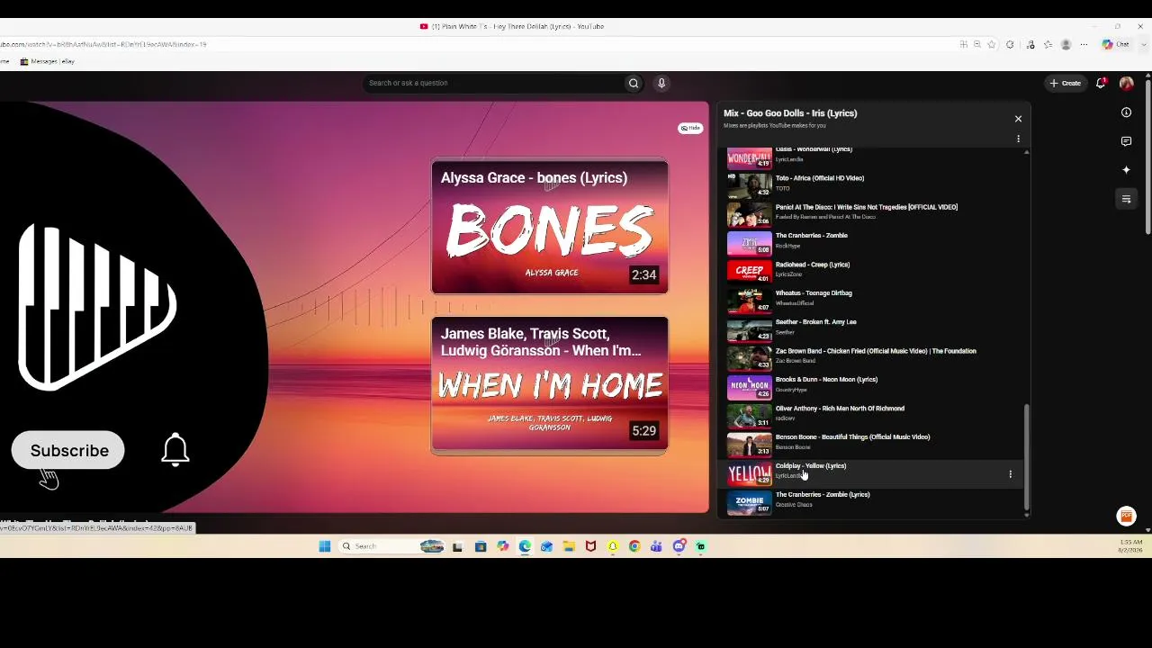Click the playlist panel scrollbar

pos(1026,456)
